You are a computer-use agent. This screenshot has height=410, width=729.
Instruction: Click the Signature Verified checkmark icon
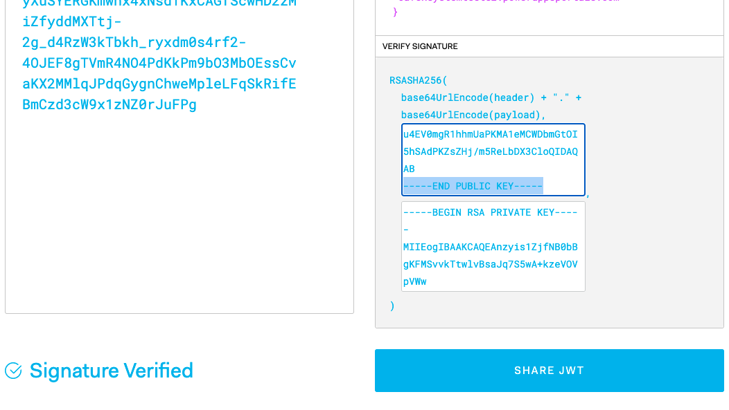[13, 371]
